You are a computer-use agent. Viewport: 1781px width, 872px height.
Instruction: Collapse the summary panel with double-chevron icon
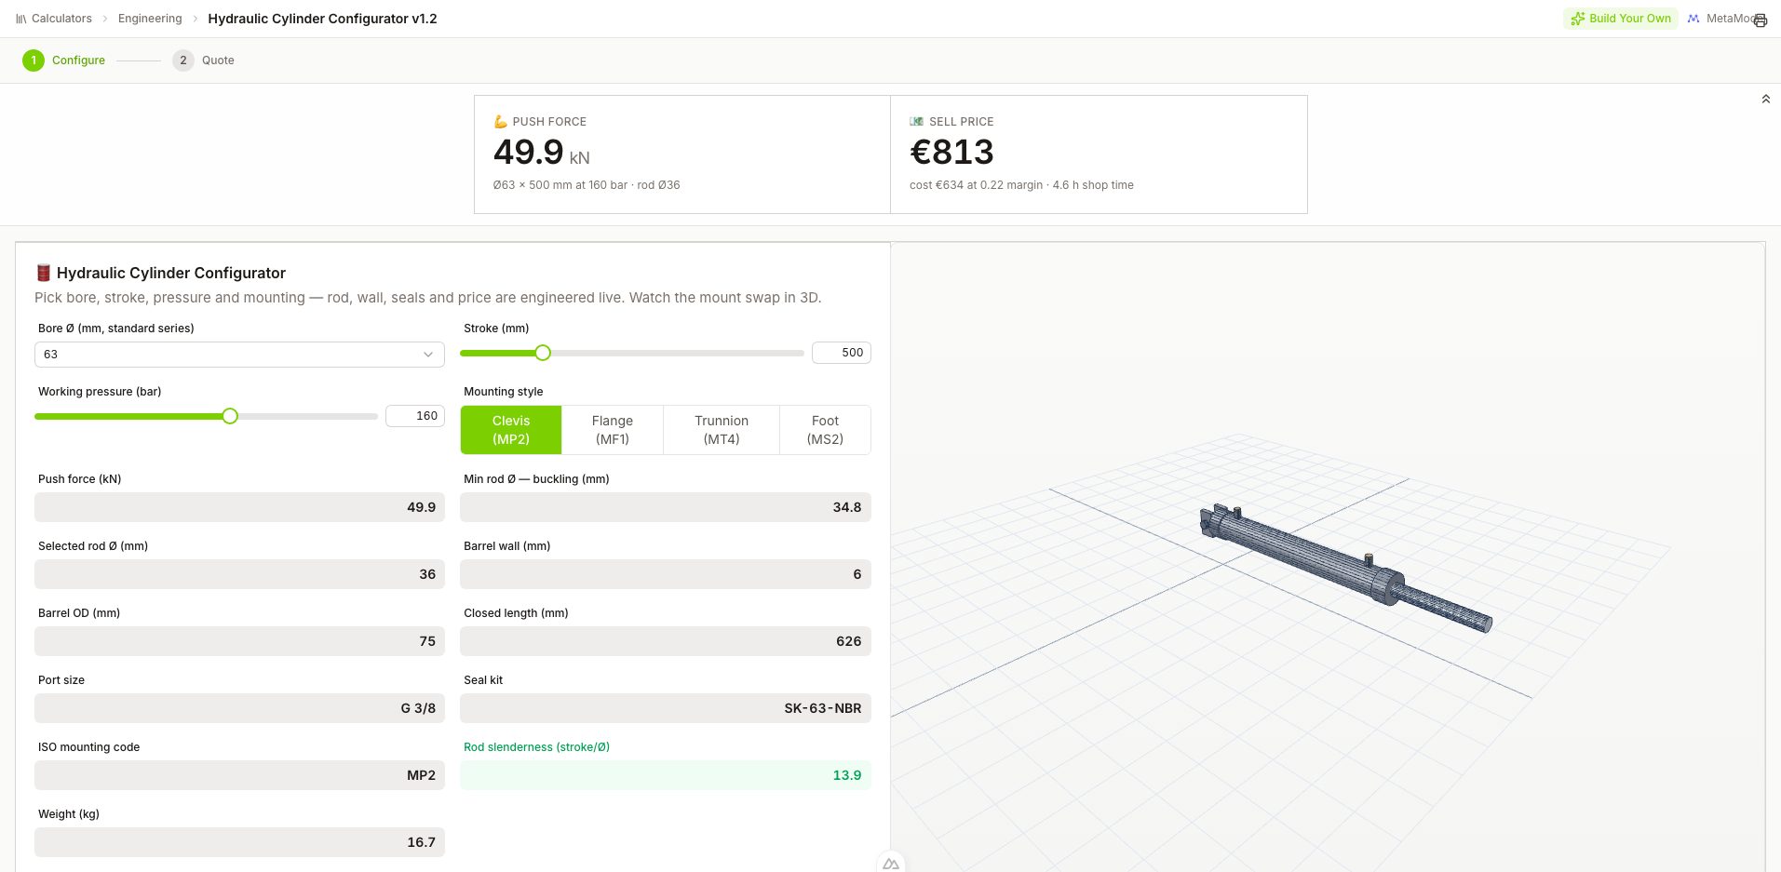[1765, 99]
